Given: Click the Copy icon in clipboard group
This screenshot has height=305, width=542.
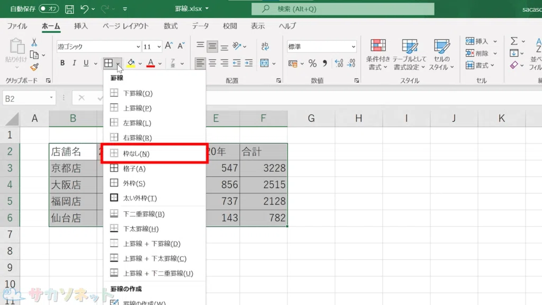Looking at the screenshot, I should coord(34,55).
